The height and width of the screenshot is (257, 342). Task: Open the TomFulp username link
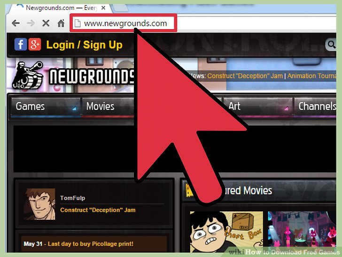tap(73, 198)
